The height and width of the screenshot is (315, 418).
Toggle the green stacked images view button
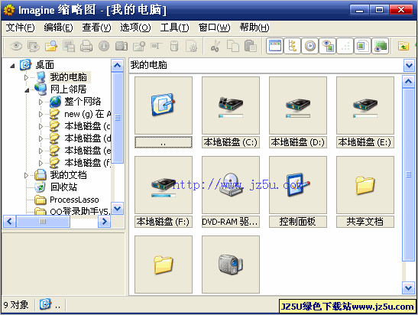tap(380, 46)
